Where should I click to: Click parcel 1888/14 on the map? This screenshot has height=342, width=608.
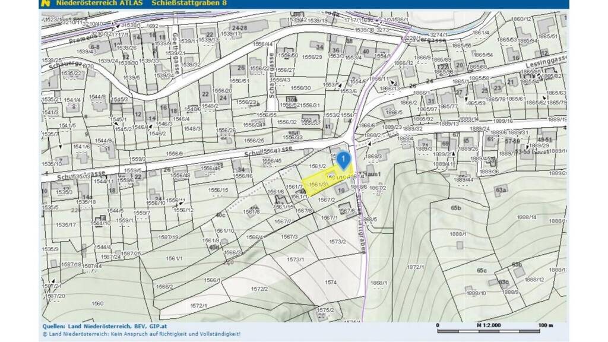click(525, 217)
